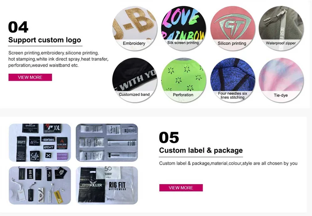The height and width of the screenshot is (216, 312).
Task: Click VIEW MORE under Support custom logo
Action: tap(30, 78)
